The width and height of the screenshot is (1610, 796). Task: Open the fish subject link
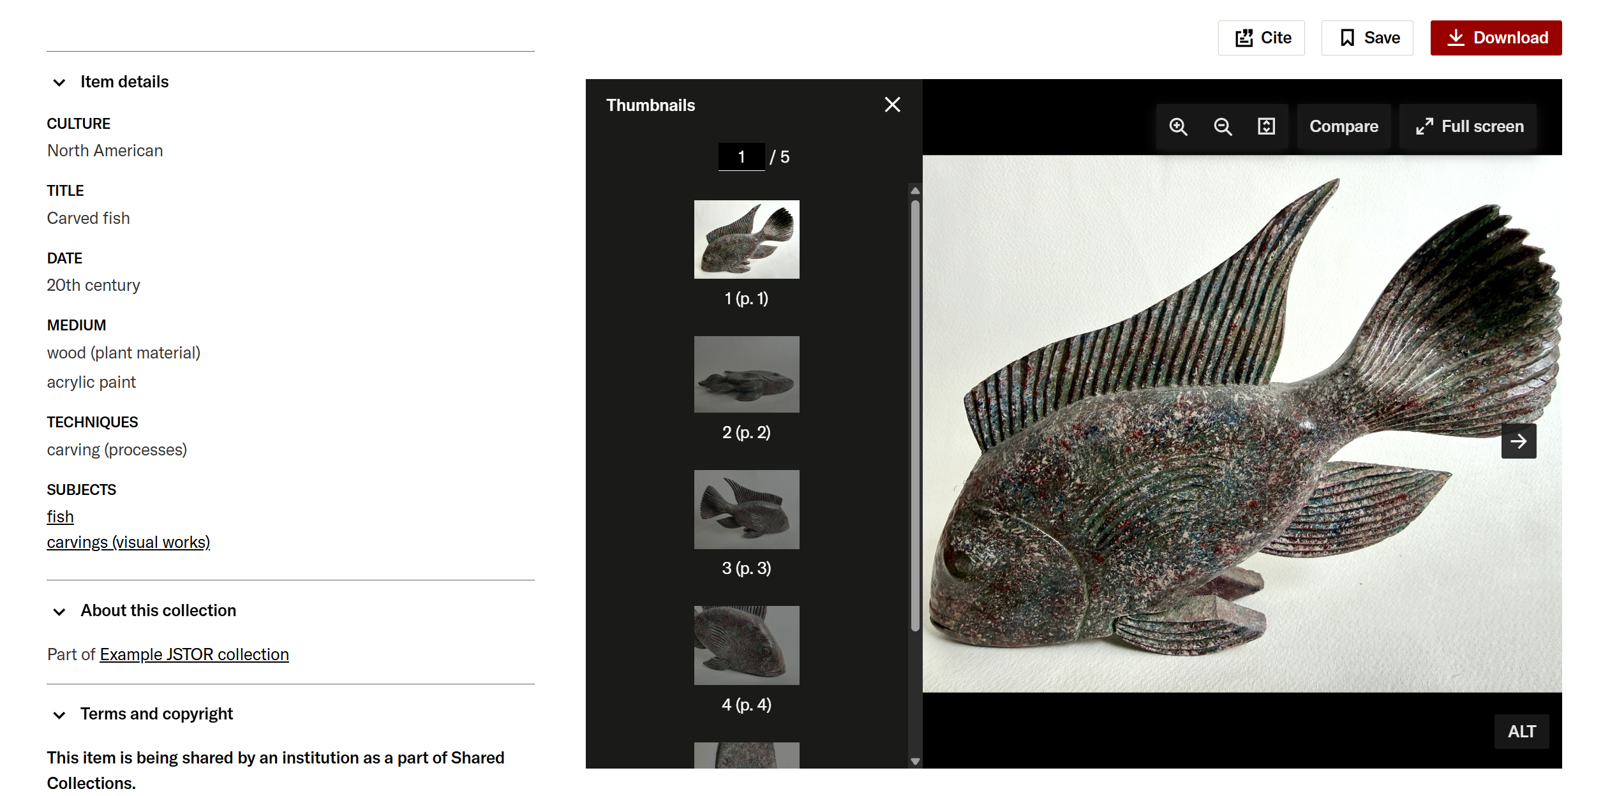[x=60, y=516]
